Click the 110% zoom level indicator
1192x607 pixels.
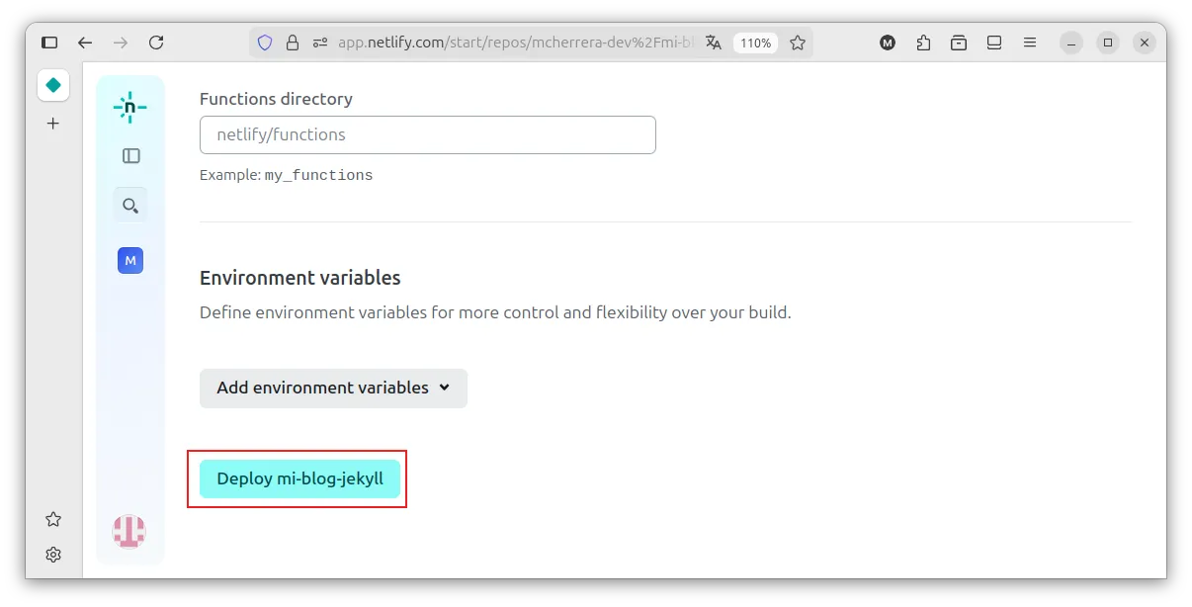755,43
